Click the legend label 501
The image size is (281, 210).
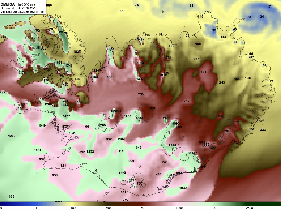(143, 208)
